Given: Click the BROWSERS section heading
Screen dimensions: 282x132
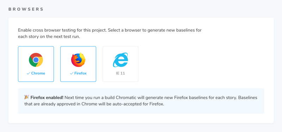Looking at the screenshot, I should coord(26,9).
